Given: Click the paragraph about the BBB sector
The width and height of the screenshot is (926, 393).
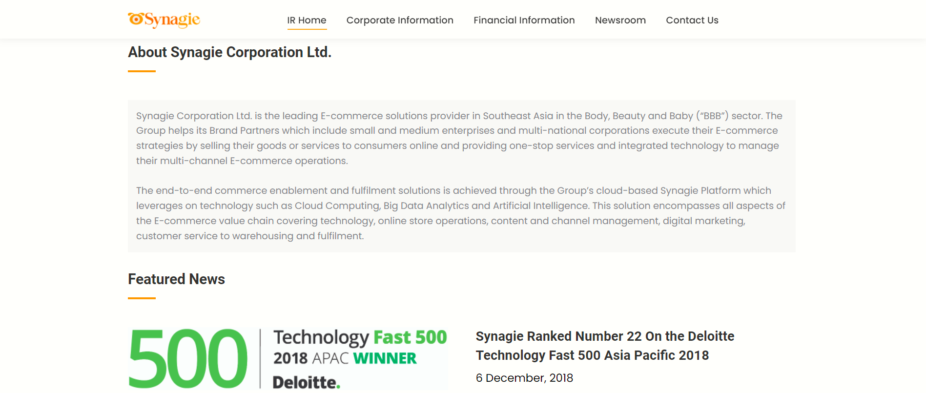Looking at the screenshot, I should pyautogui.click(x=459, y=138).
